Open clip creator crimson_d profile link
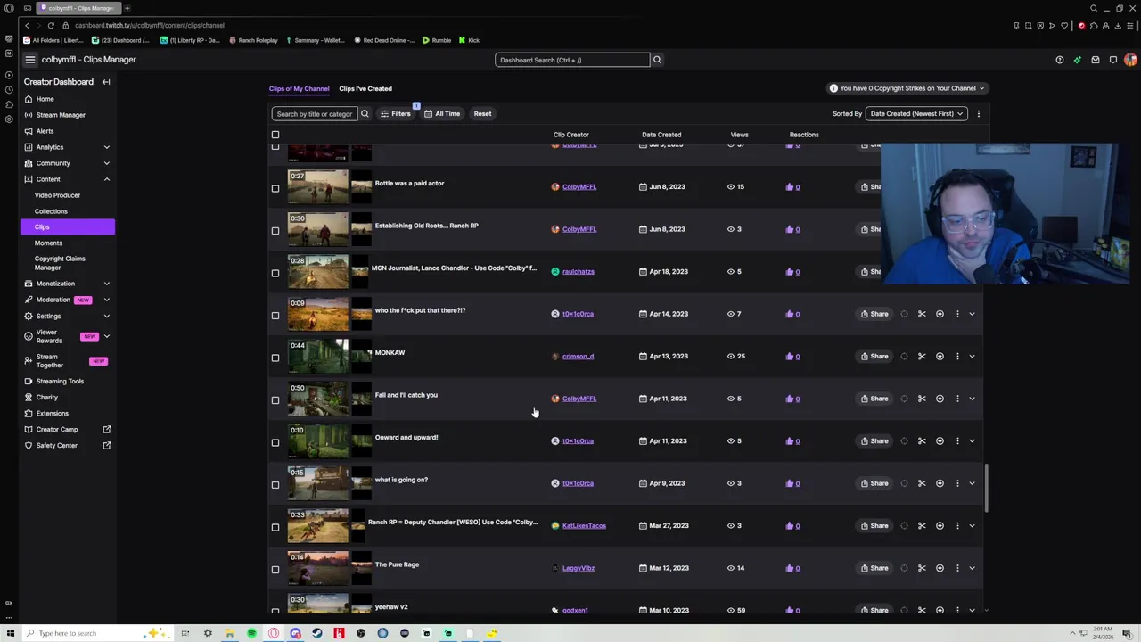The height and width of the screenshot is (642, 1141). coord(578,356)
